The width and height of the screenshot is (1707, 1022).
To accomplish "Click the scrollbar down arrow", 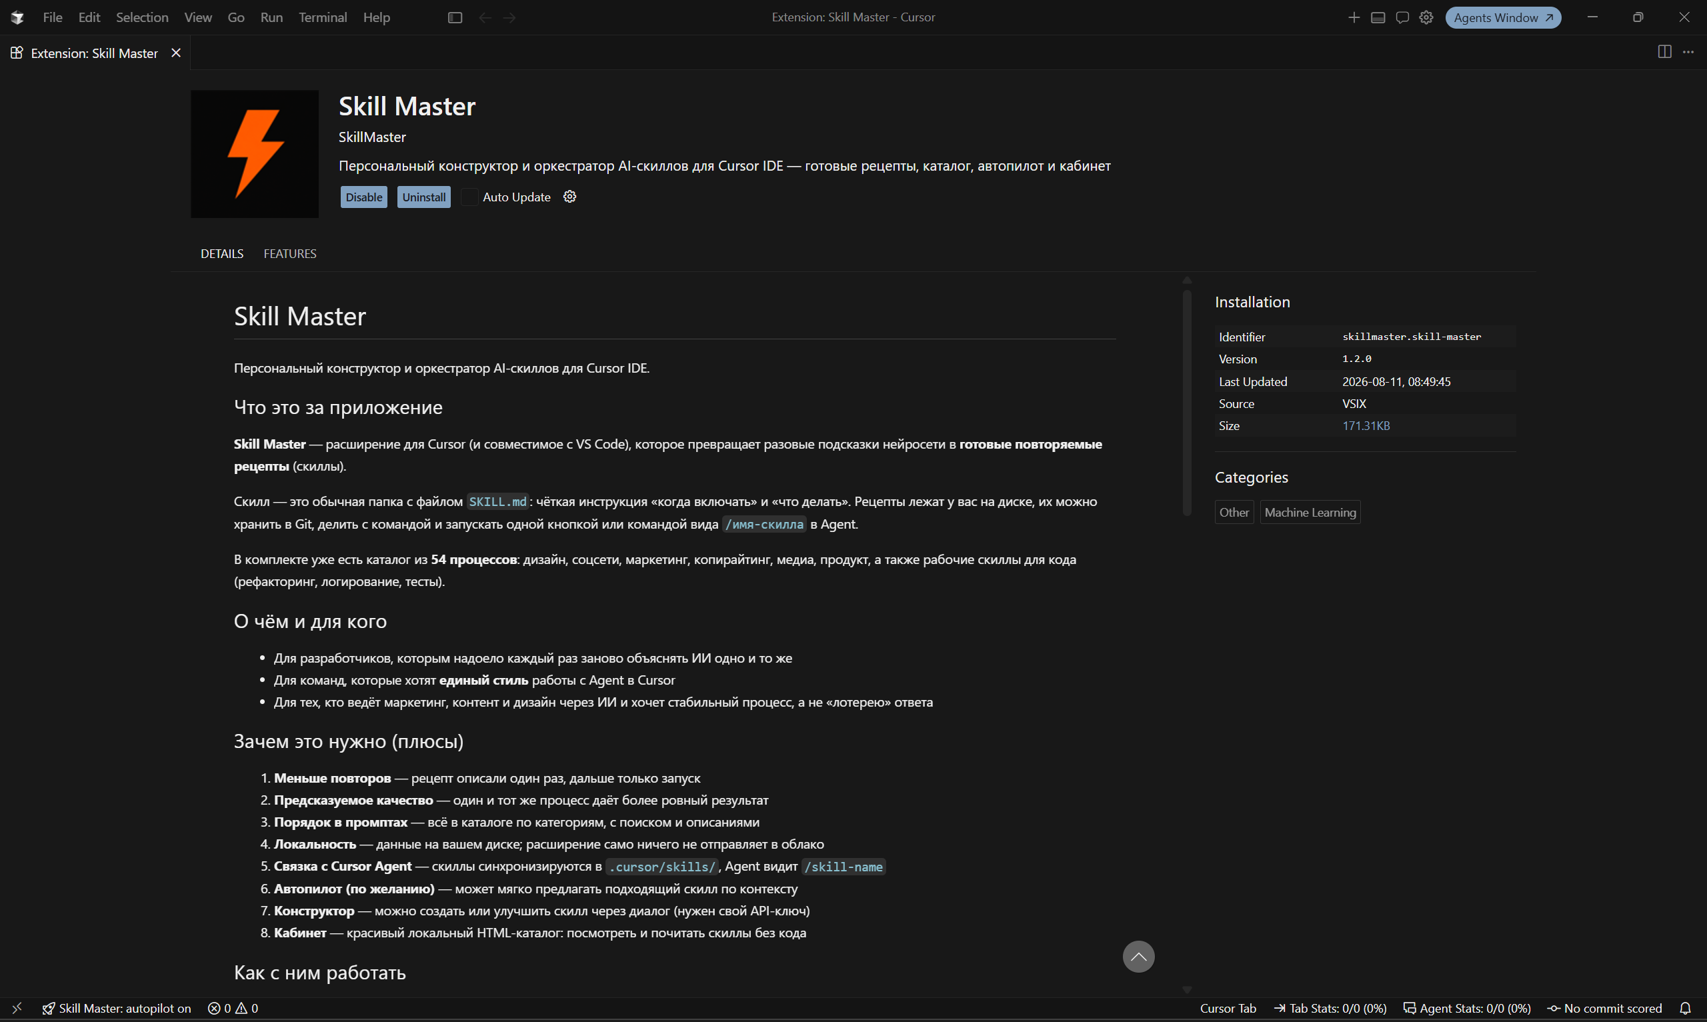I will pyautogui.click(x=1186, y=989).
